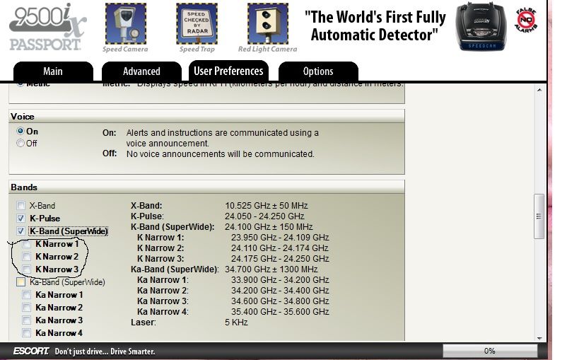
Task: Click the Escort logo in footer
Action: click(32, 351)
